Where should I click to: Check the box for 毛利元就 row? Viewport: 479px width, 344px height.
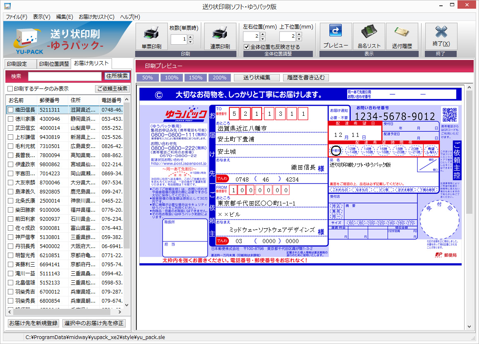pyautogui.click(x=10, y=146)
